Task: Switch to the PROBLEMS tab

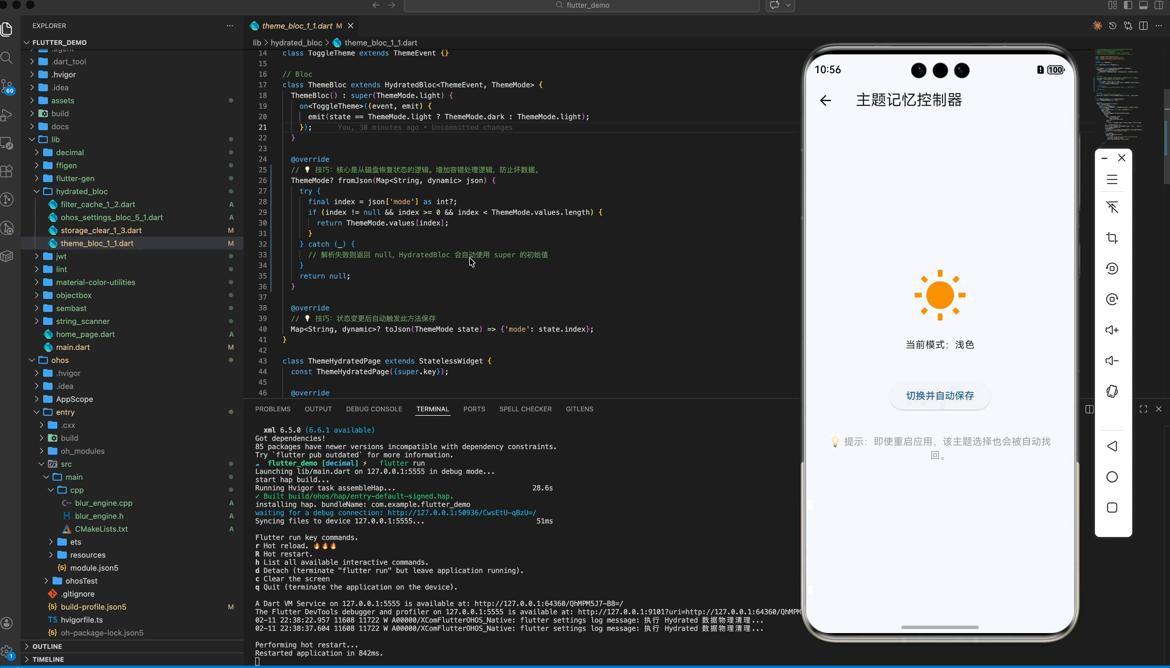Action: point(272,409)
